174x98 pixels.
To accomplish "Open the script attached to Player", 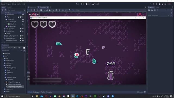I will [21, 17].
